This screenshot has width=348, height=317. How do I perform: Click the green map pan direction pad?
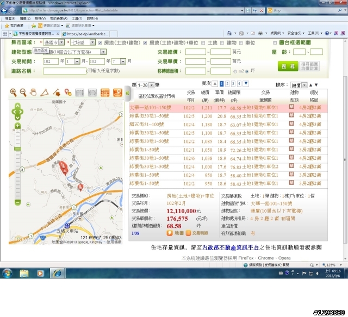17,111
